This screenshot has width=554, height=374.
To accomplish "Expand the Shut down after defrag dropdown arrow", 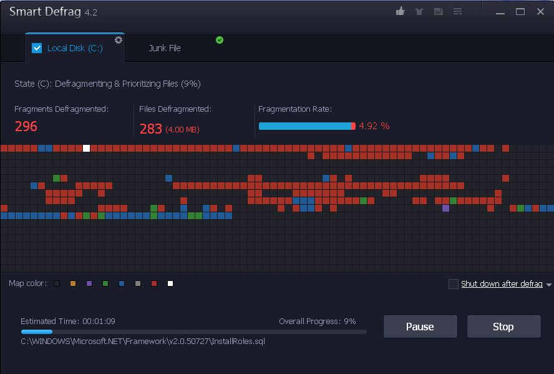I will [549, 285].
